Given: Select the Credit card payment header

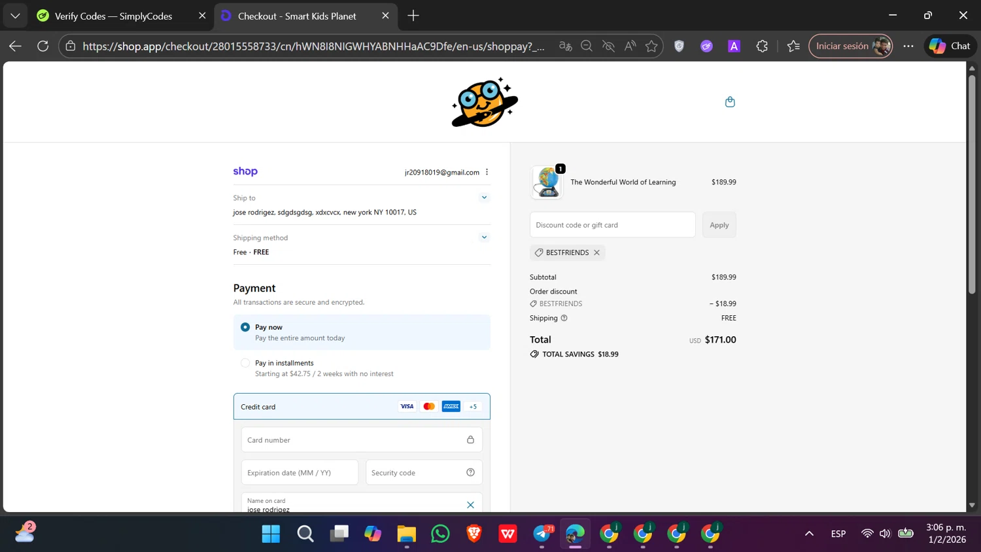Looking at the screenshot, I should (x=362, y=406).
